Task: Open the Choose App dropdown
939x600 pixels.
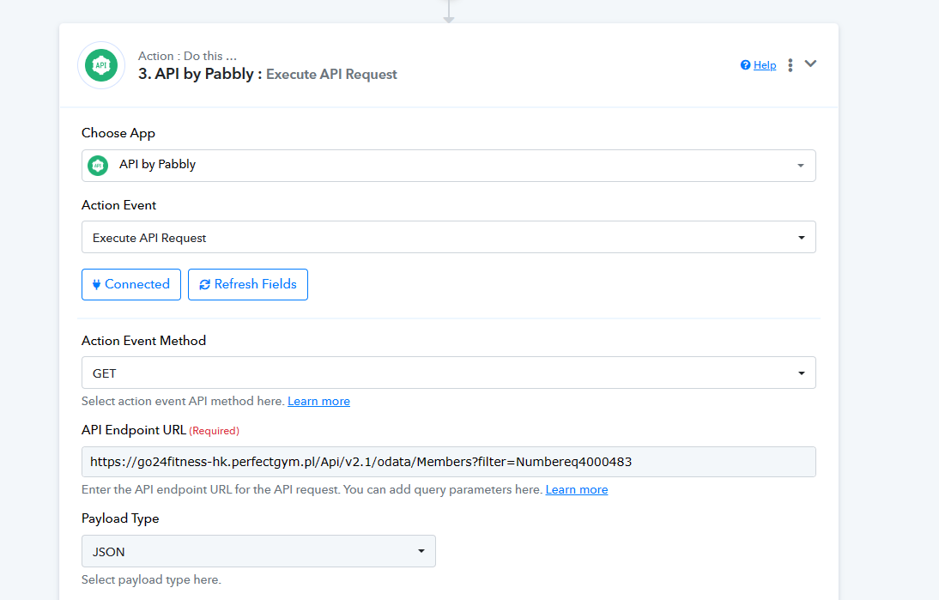Action: click(x=449, y=166)
